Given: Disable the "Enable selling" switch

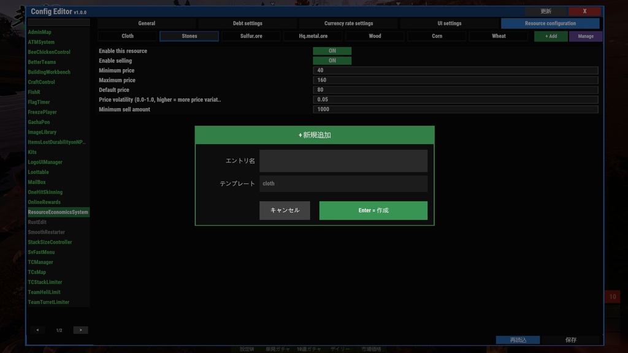Looking at the screenshot, I should tap(332, 61).
